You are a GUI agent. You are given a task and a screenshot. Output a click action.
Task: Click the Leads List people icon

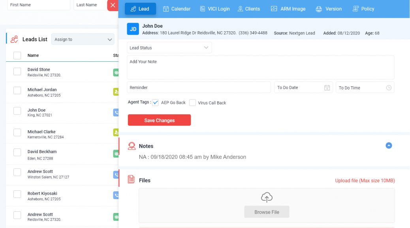[x=14, y=39]
